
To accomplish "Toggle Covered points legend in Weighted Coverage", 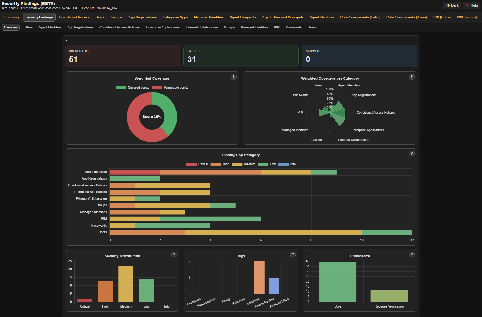I will click(x=132, y=88).
